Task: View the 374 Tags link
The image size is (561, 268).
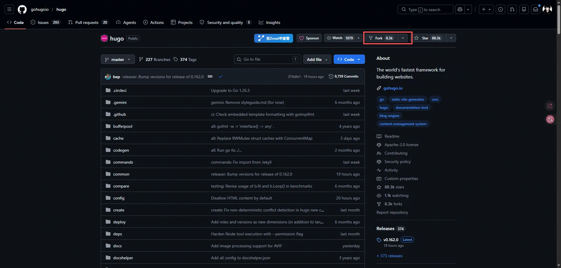Action: [185, 59]
